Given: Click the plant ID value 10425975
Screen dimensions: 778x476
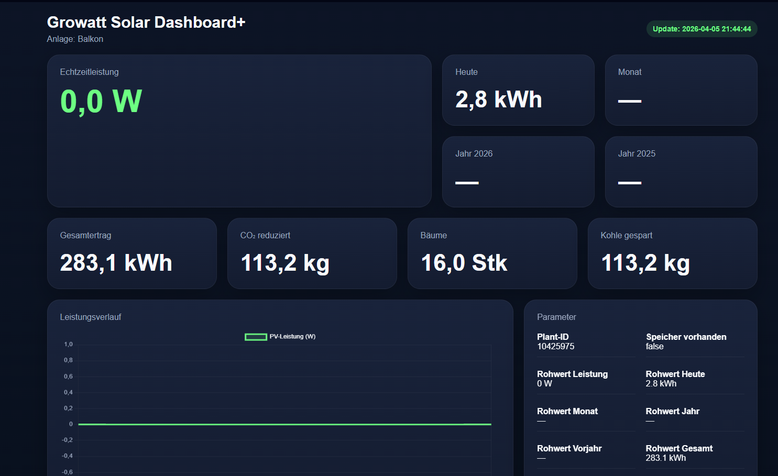Looking at the screenshot, I should pos(555,347).
